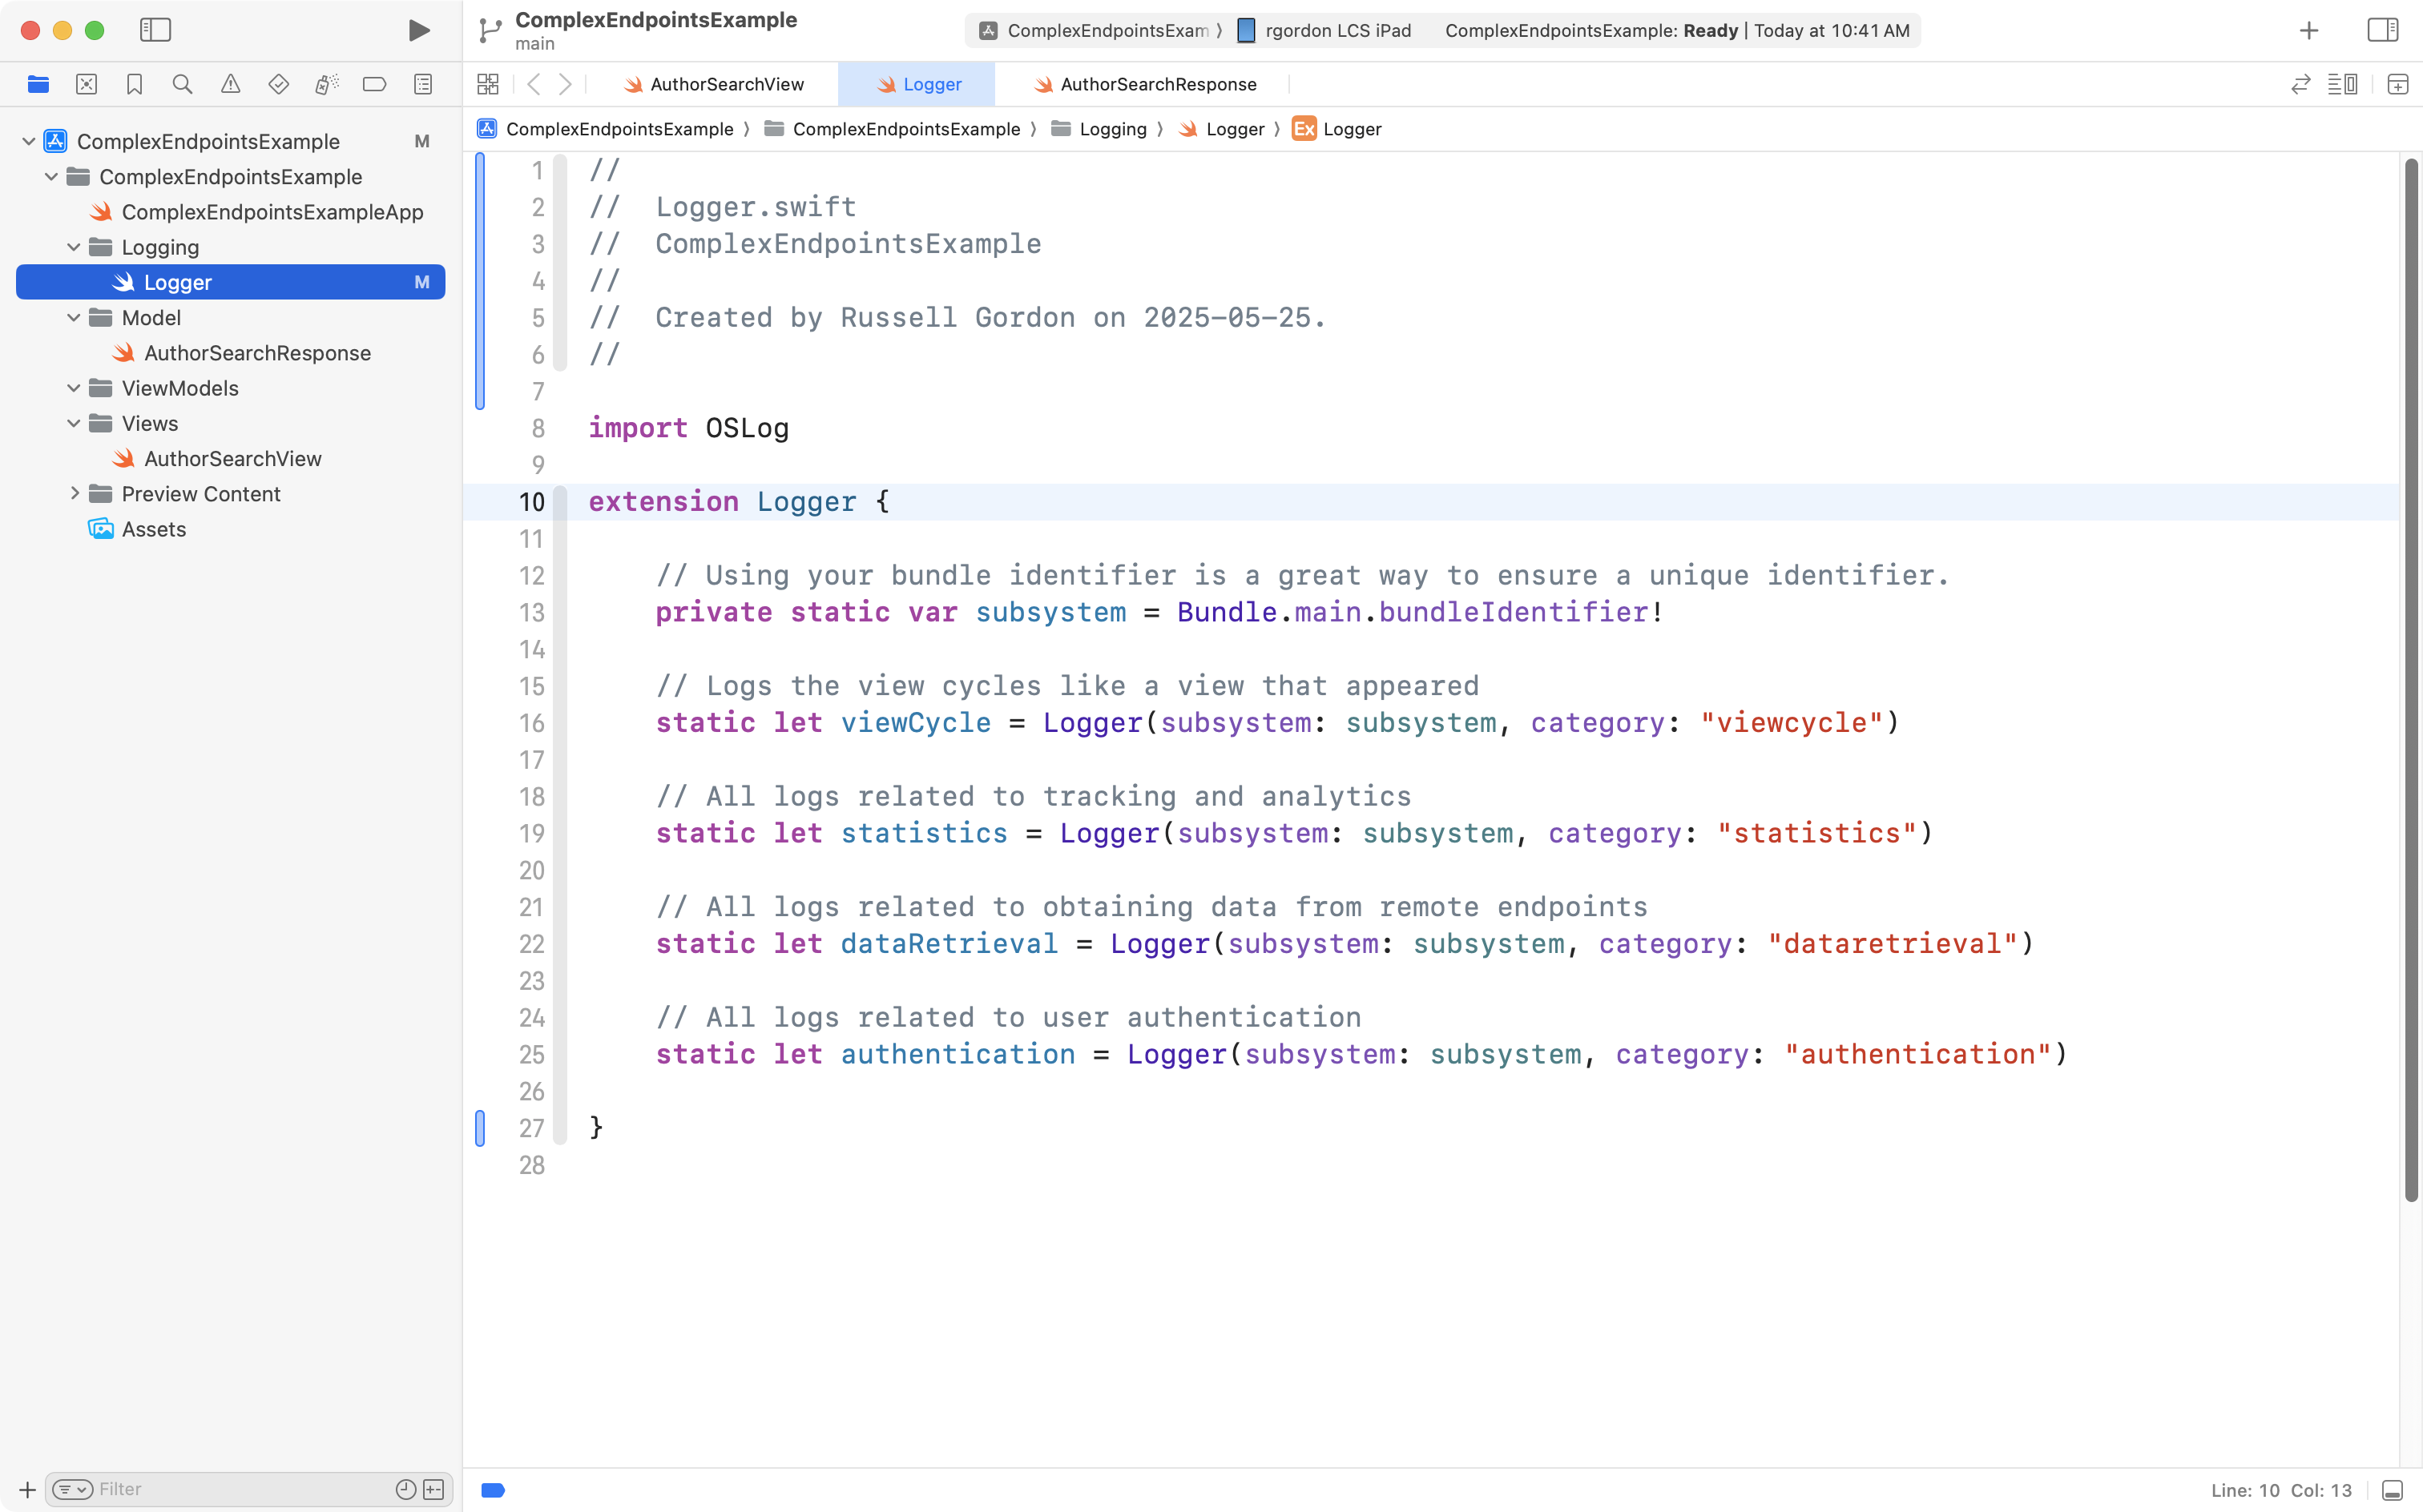Open the Test navigator diamond icon
The height and width of the screenshot is (1512, 2423).
(x=278, y=84)
